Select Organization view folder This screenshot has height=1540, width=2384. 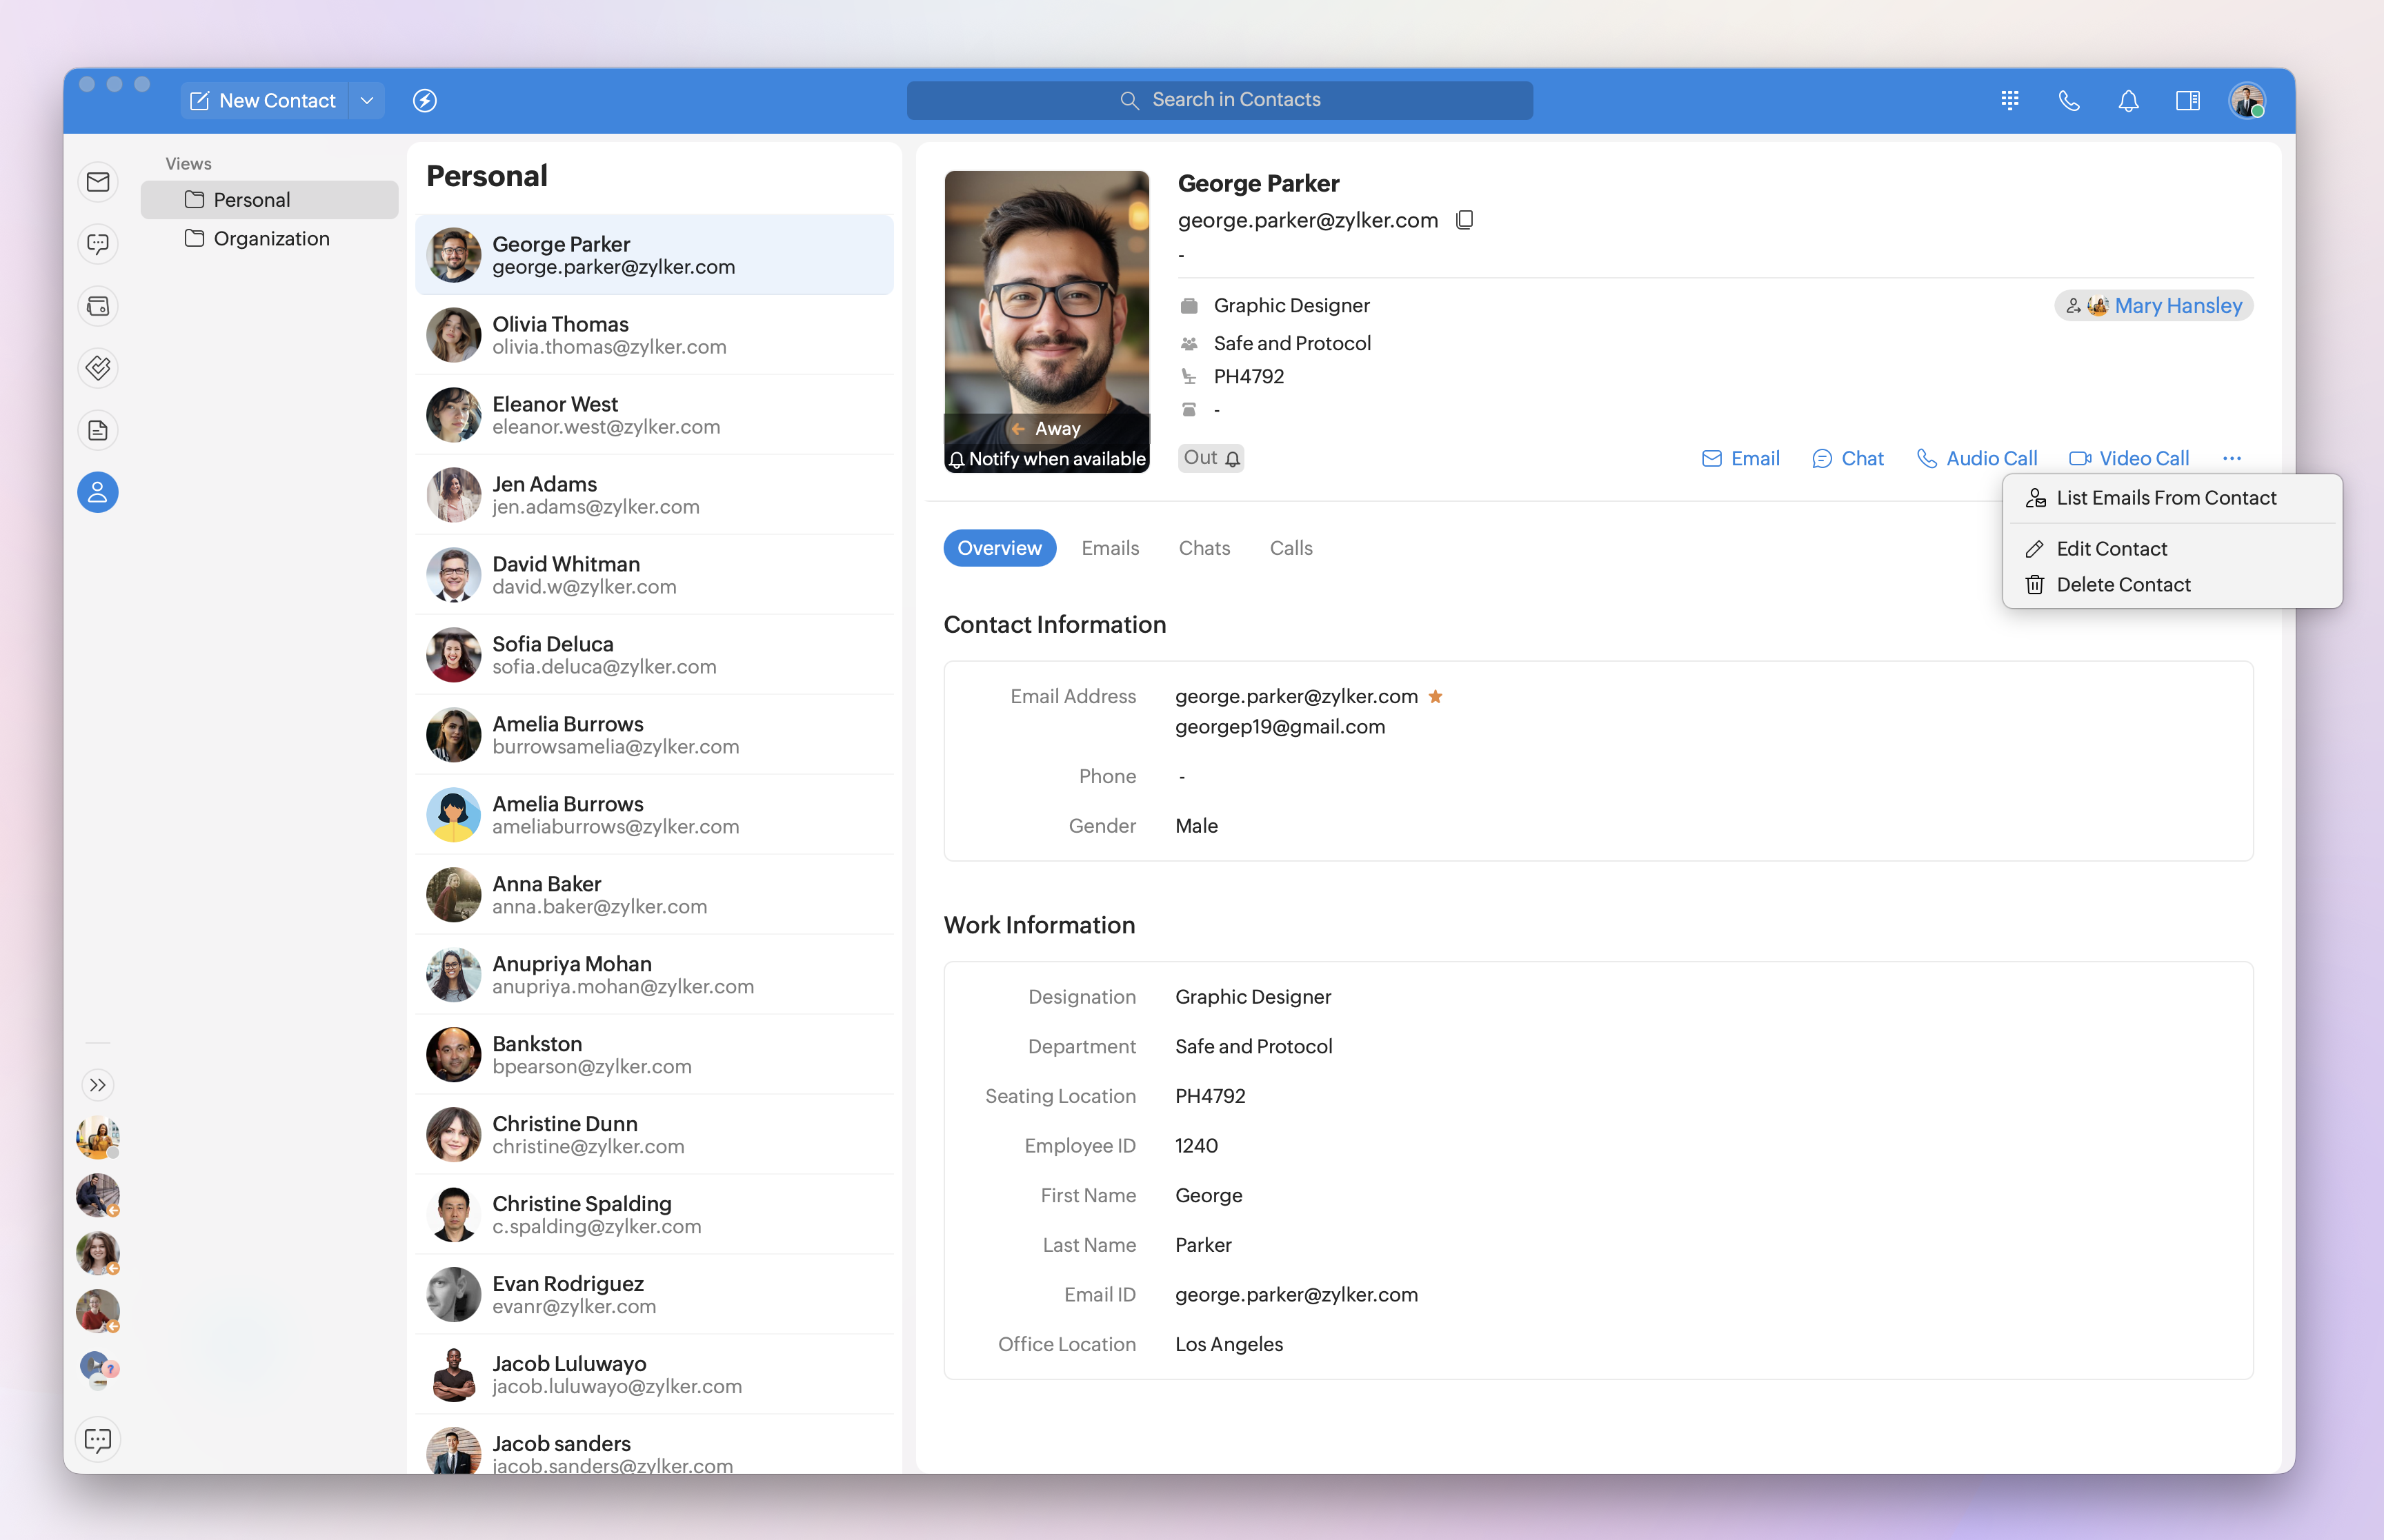(x=271, y=238)
